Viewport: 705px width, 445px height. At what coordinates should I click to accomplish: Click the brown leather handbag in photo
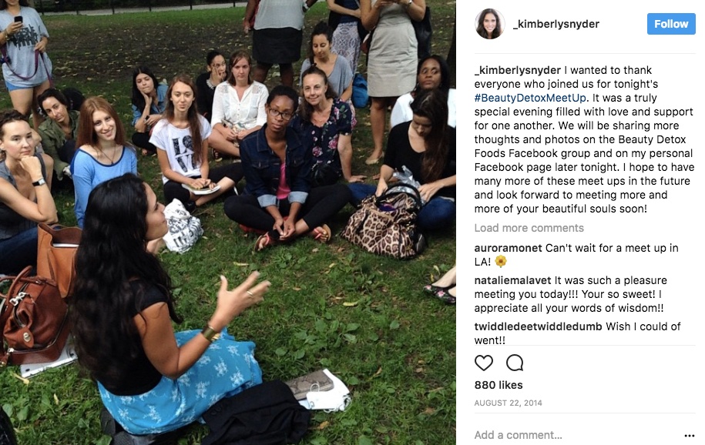tap(34, 315)
